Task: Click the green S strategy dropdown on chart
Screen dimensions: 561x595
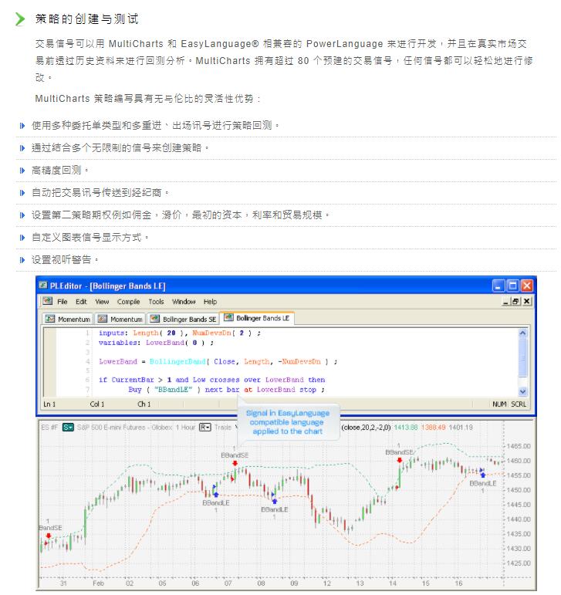Action: pyautogui.click(x=68, y=428)
